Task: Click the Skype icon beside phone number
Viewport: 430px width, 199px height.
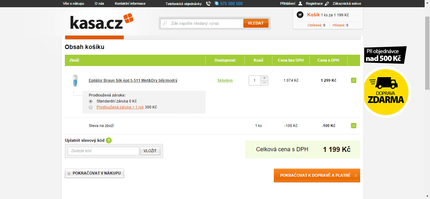Action: (x=217, y=3)
